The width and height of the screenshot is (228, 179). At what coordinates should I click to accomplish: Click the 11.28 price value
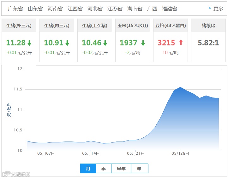pos(16,43)
